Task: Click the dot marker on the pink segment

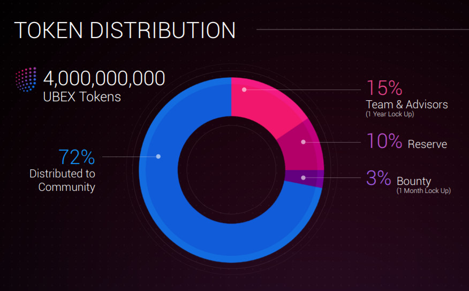Action: click(244, 89)
